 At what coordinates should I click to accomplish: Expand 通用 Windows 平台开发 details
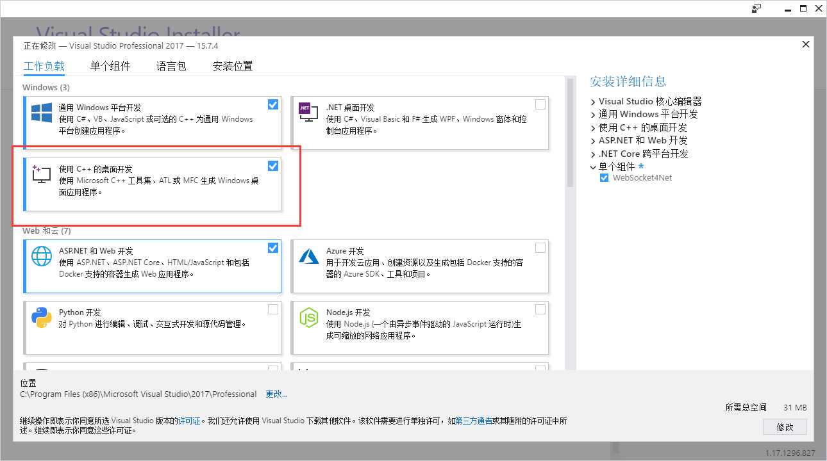coord(593,115)
